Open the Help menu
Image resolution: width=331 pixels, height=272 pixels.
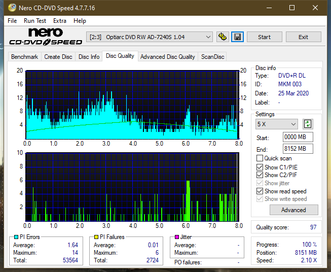pyautogui.click(x=80, y=21)
